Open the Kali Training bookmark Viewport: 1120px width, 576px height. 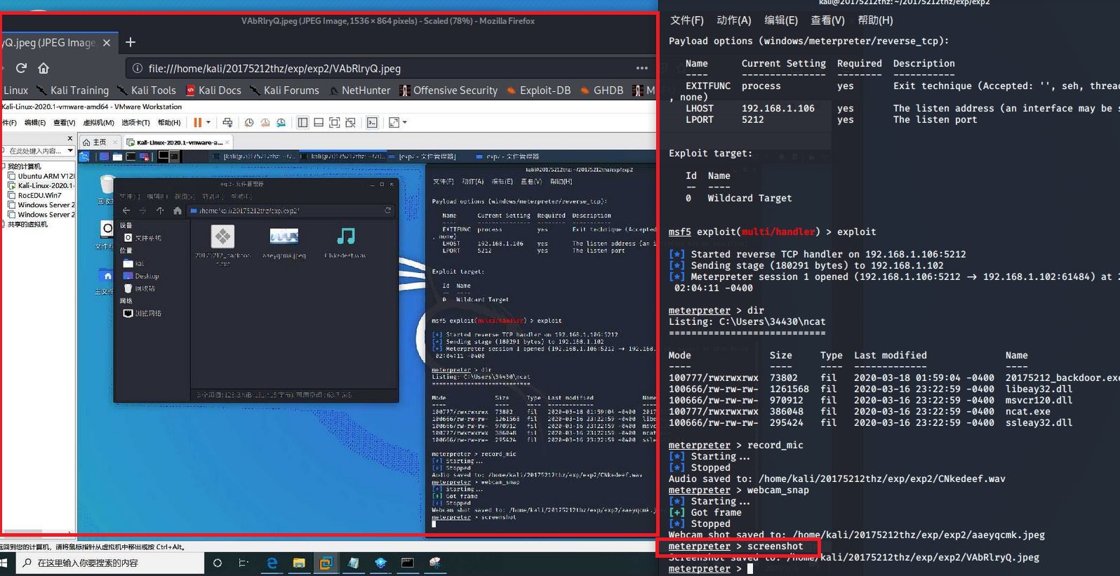pos(73,91)
